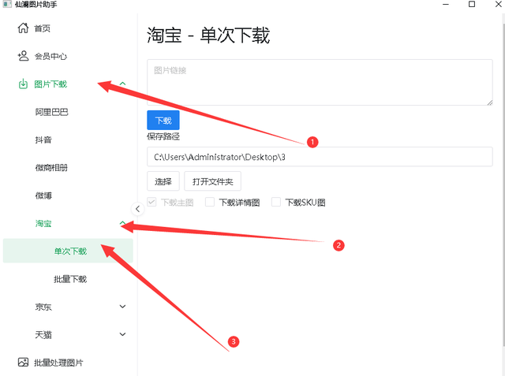Click the text area resize handle
This screenshot has width=505, height=376.
(x=489, y=102)
